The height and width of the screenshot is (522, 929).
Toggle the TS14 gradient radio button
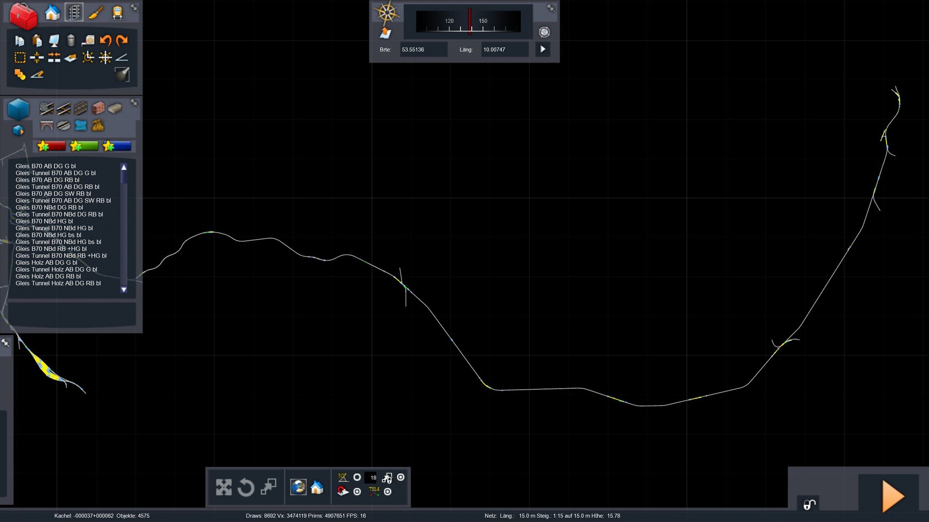click(x=388, y=492)
